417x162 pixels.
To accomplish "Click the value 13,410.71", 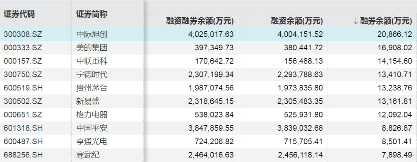I will click(x=395, y=75).
